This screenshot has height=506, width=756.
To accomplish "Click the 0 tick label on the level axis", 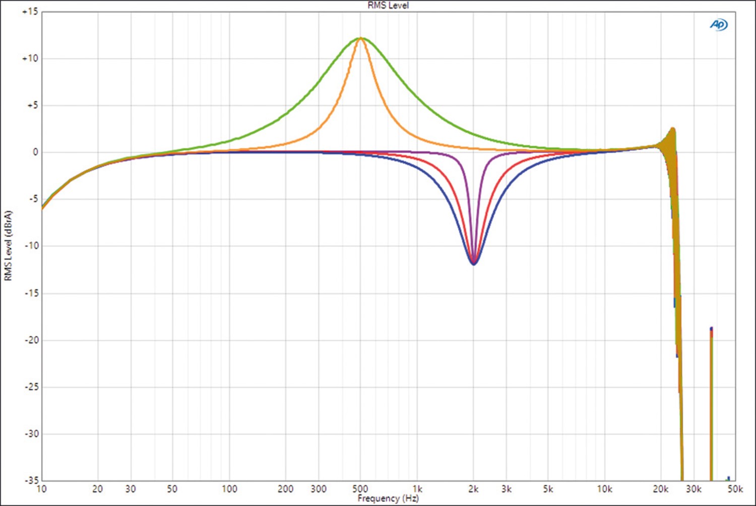I will pos(35,152).
